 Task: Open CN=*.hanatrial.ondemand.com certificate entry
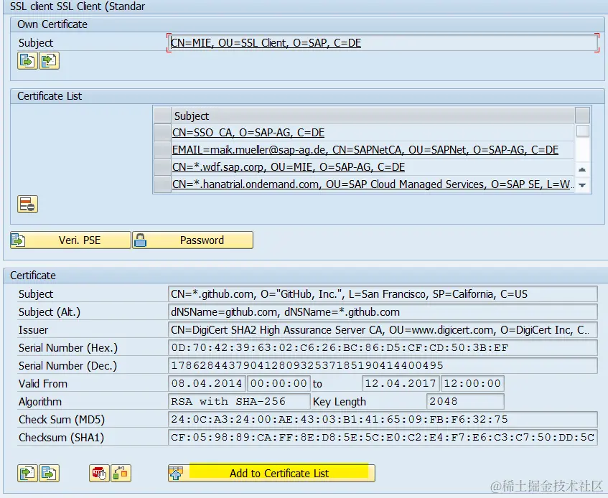(373, 184)
